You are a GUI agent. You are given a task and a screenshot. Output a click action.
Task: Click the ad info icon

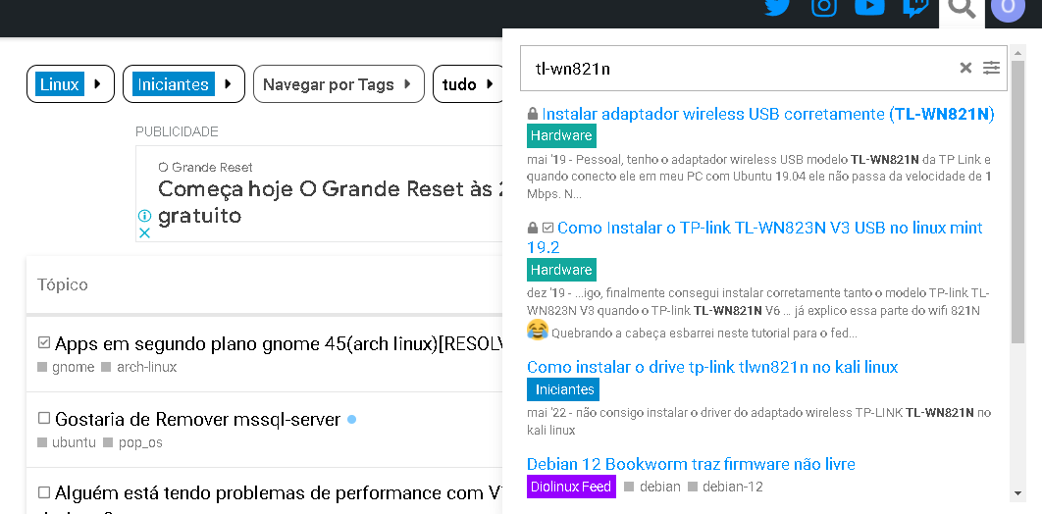pos(144,216)
